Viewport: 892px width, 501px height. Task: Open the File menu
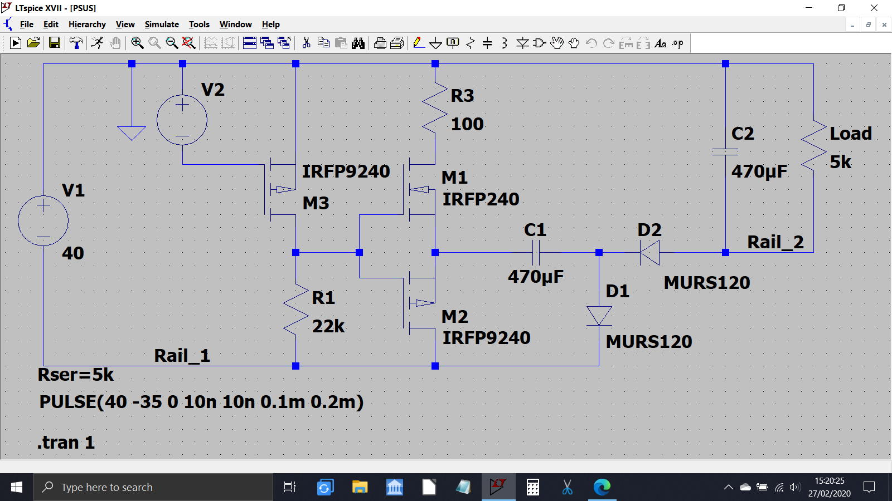[x=27, y=24]
